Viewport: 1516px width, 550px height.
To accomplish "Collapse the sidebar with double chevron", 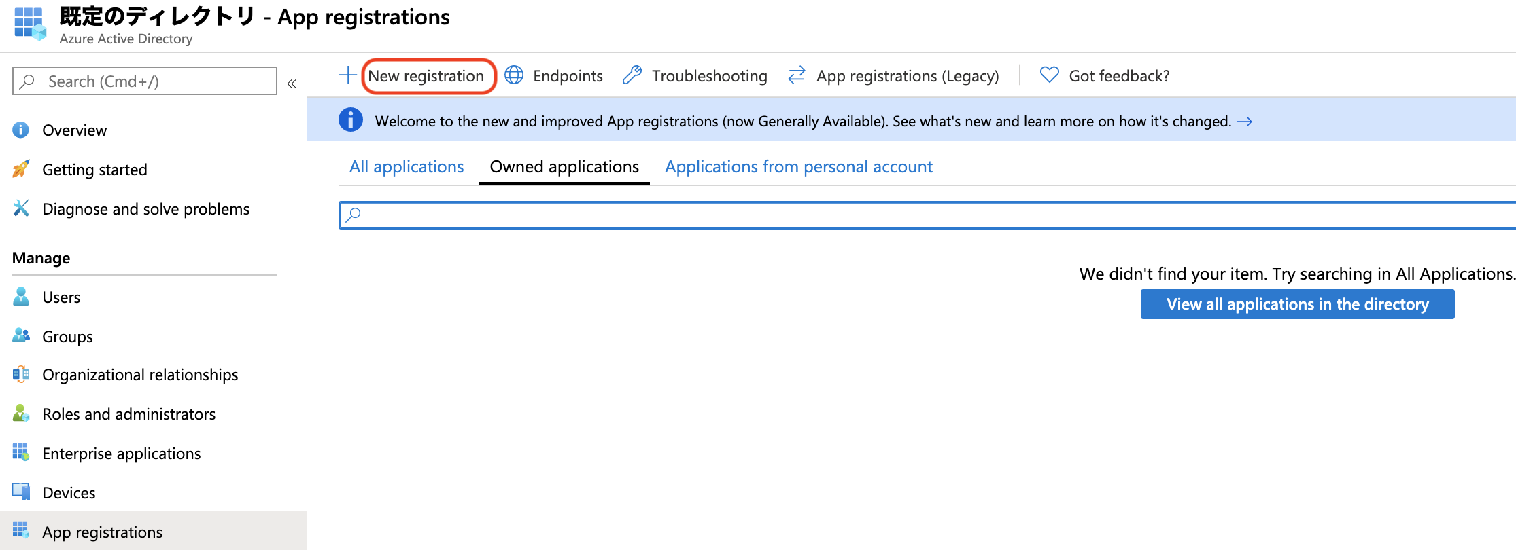I will (292, 84).
